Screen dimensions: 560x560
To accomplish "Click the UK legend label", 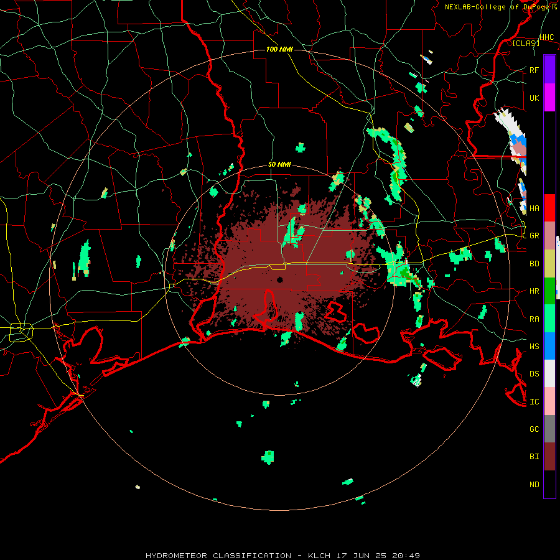I will pos(534,98).
